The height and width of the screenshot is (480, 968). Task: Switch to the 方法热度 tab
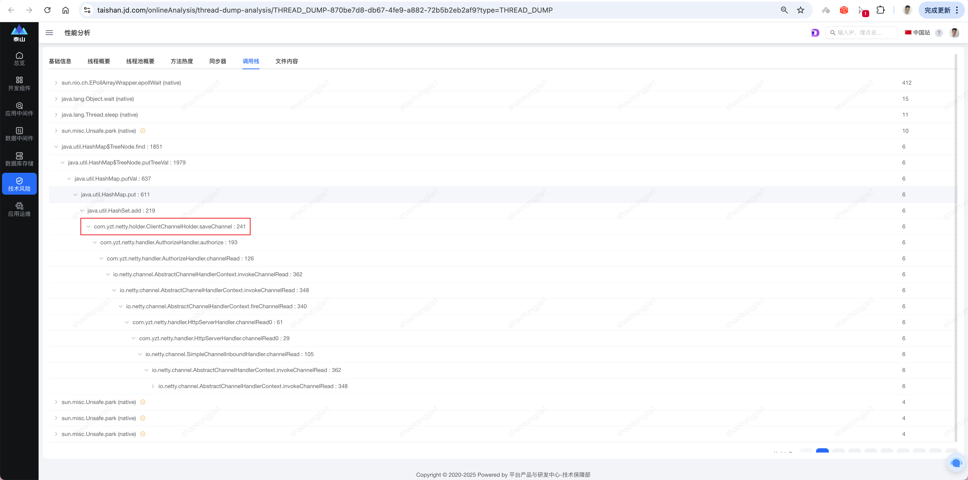click(181, 61)
